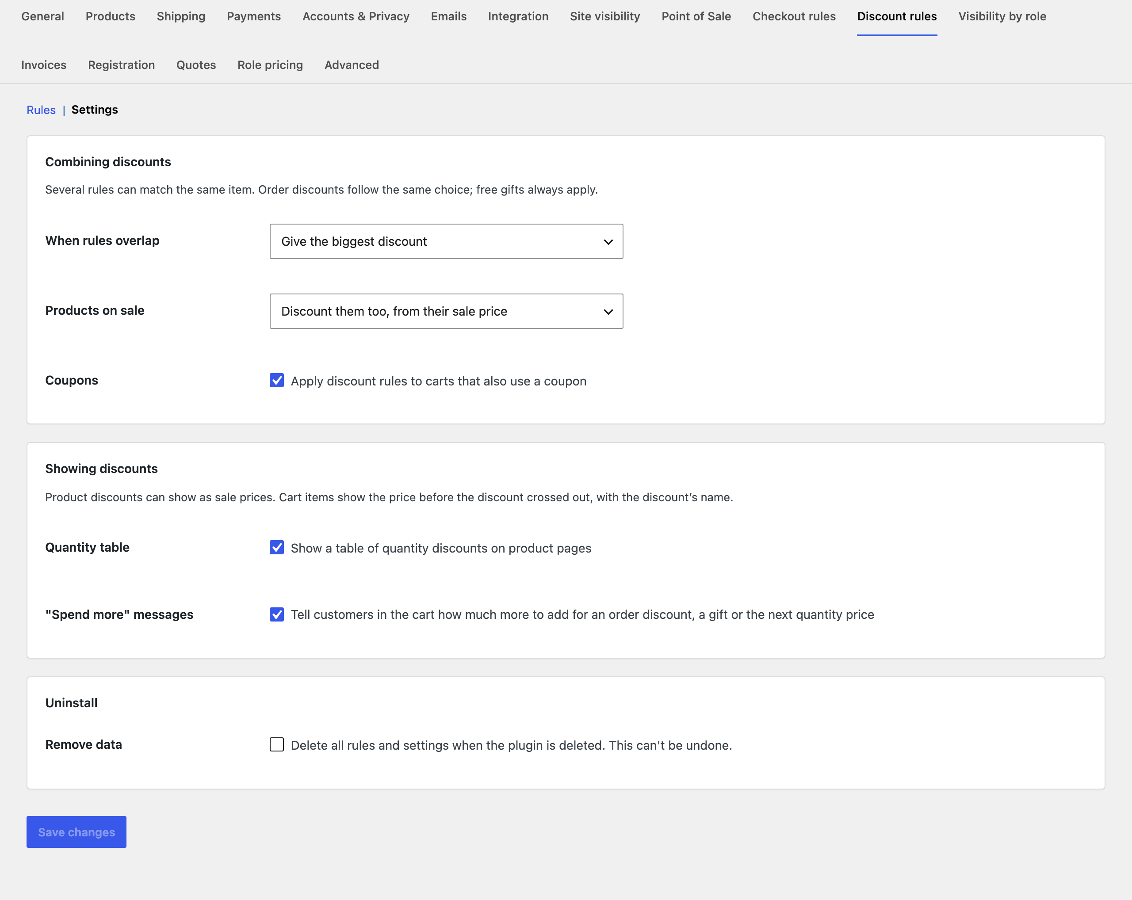Image resolution: width=1132 pixels, height=900 pixels.
Task: Switch to the Invoices tab
Action: coord(44,65)
